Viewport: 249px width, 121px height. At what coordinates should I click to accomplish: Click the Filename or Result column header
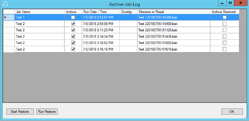173,12
